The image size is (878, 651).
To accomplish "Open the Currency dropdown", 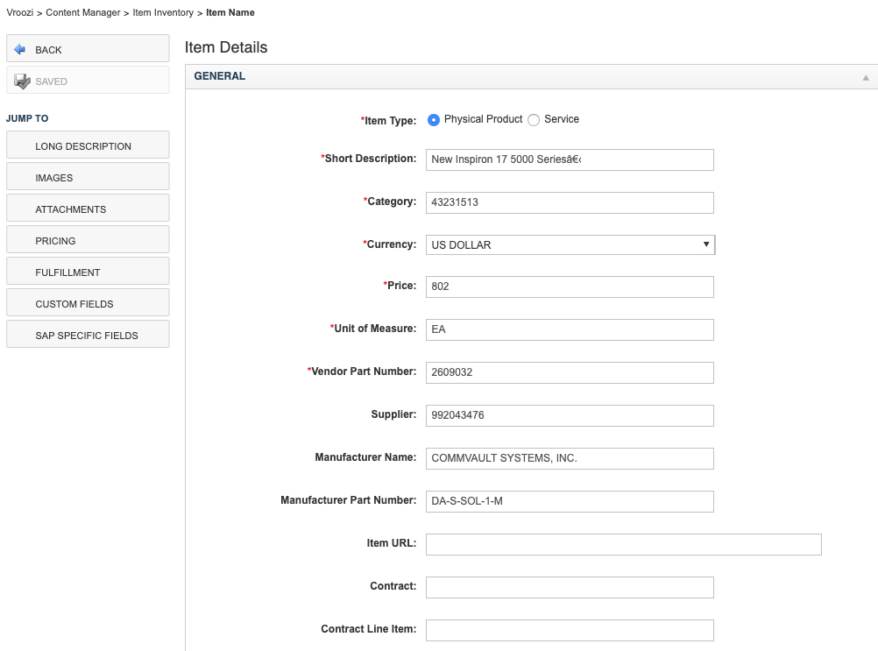I will [570, 244].
